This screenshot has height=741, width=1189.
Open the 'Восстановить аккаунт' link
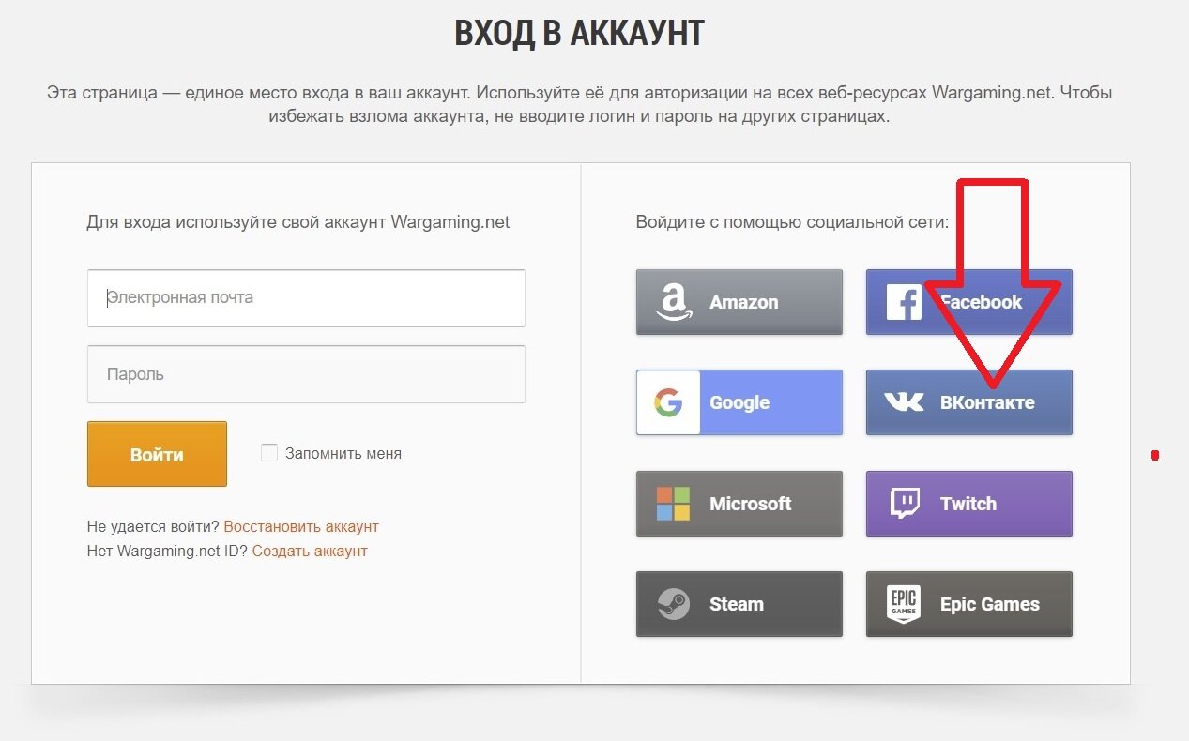[x=301, y=526]
